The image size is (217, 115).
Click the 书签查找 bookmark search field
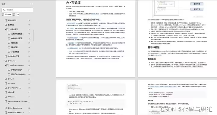[17, 10]
